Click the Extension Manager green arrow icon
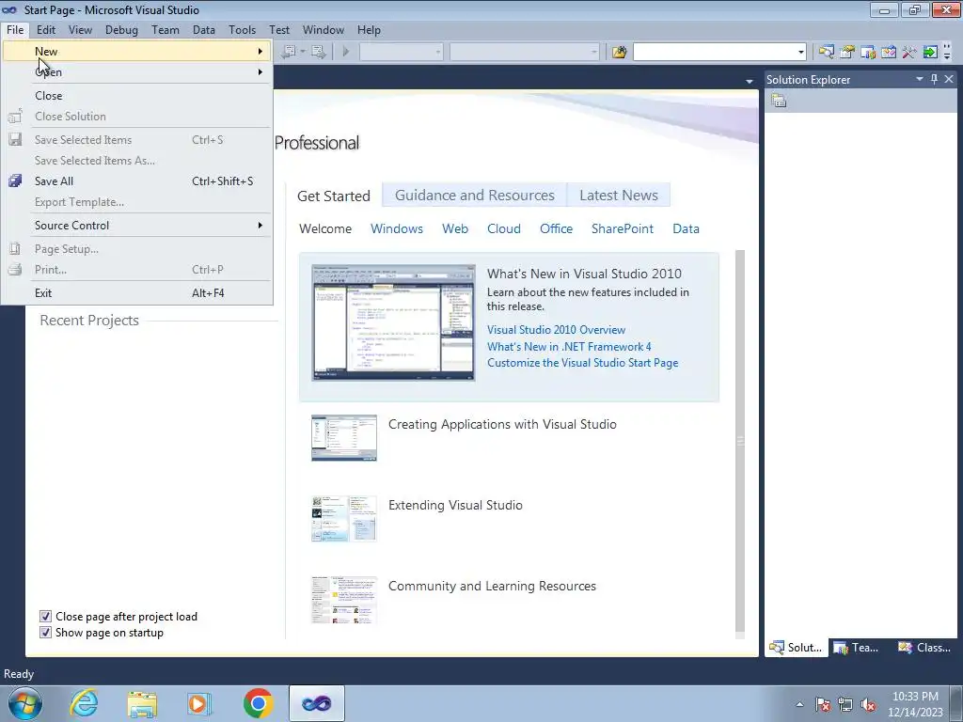The width and height of the screenshot is (963, 722). click(930, 53)
